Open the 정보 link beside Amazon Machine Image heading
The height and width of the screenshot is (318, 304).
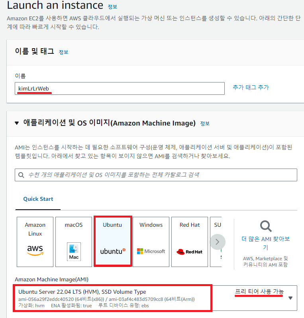[x=205, y=124]
